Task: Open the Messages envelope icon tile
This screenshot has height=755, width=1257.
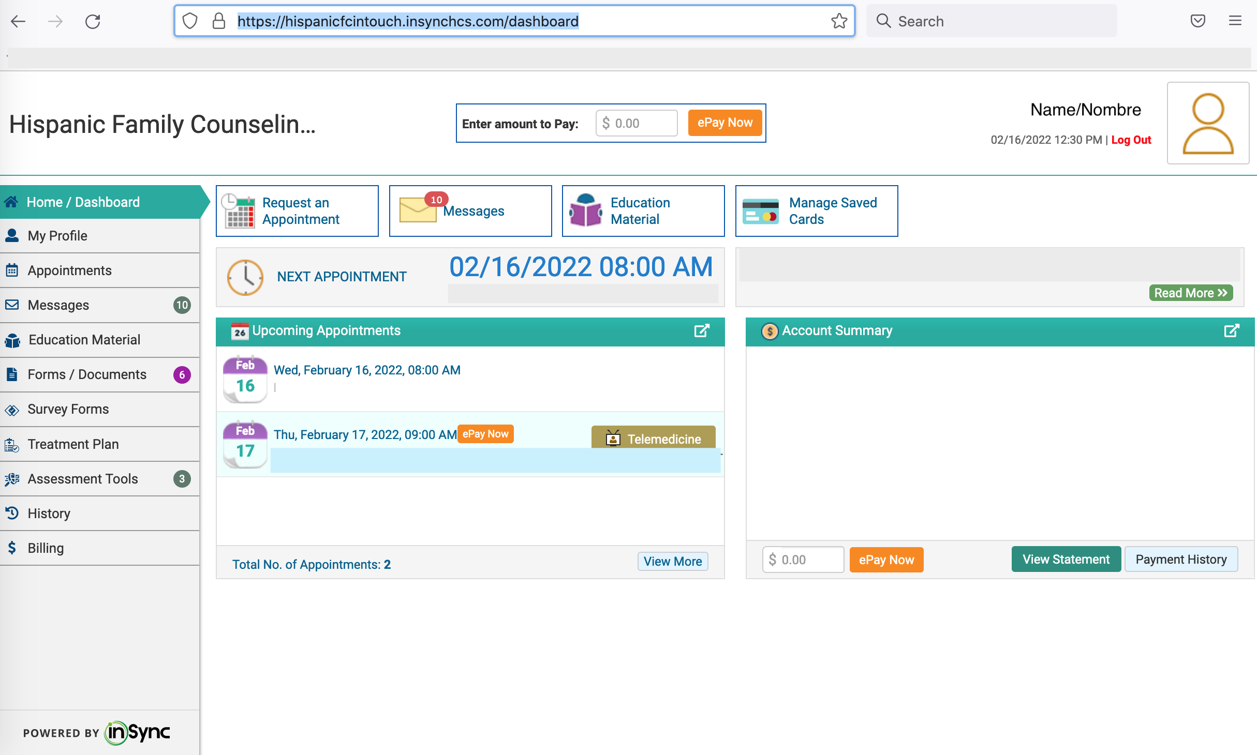Action: 418,210
